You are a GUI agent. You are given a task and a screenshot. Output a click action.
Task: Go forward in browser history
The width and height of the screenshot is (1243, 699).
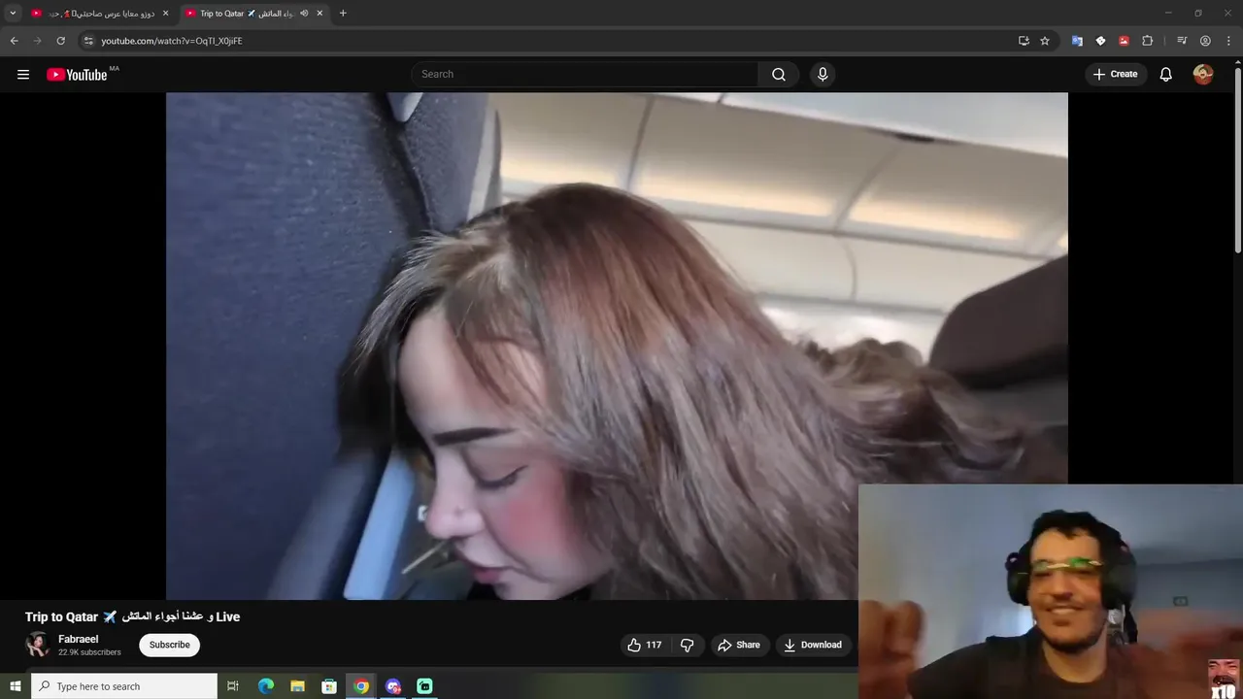coord(37,41)
